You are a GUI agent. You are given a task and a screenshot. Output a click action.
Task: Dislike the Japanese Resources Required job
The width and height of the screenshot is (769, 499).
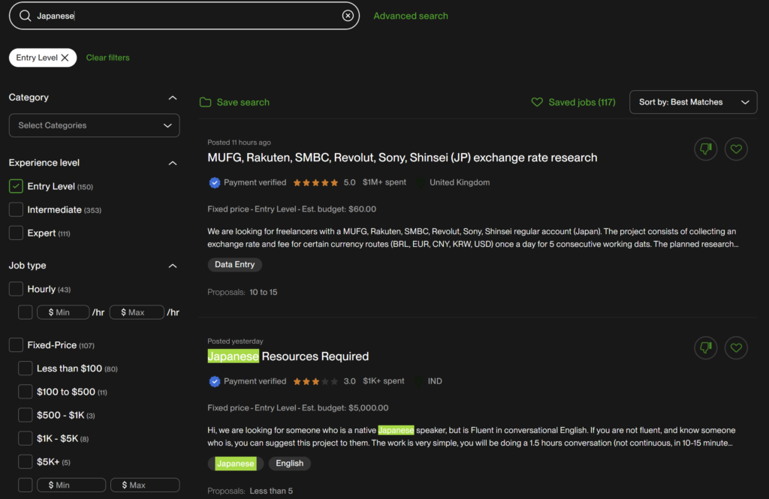[705, 347]
